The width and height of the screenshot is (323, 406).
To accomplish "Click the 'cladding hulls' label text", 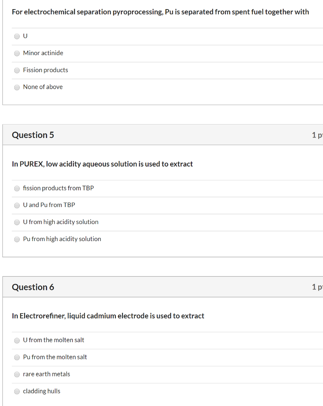I will coord(42,391).
